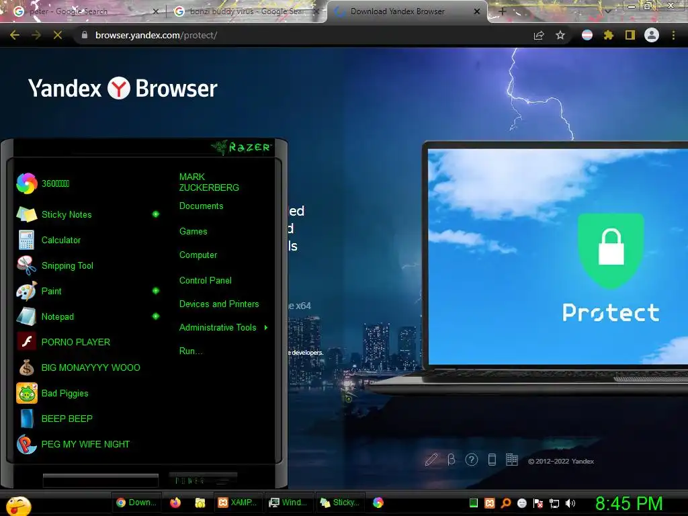Open the speaker volume tray icon
The height and width of the screenshot is (516, 688).
click(570, 503)
